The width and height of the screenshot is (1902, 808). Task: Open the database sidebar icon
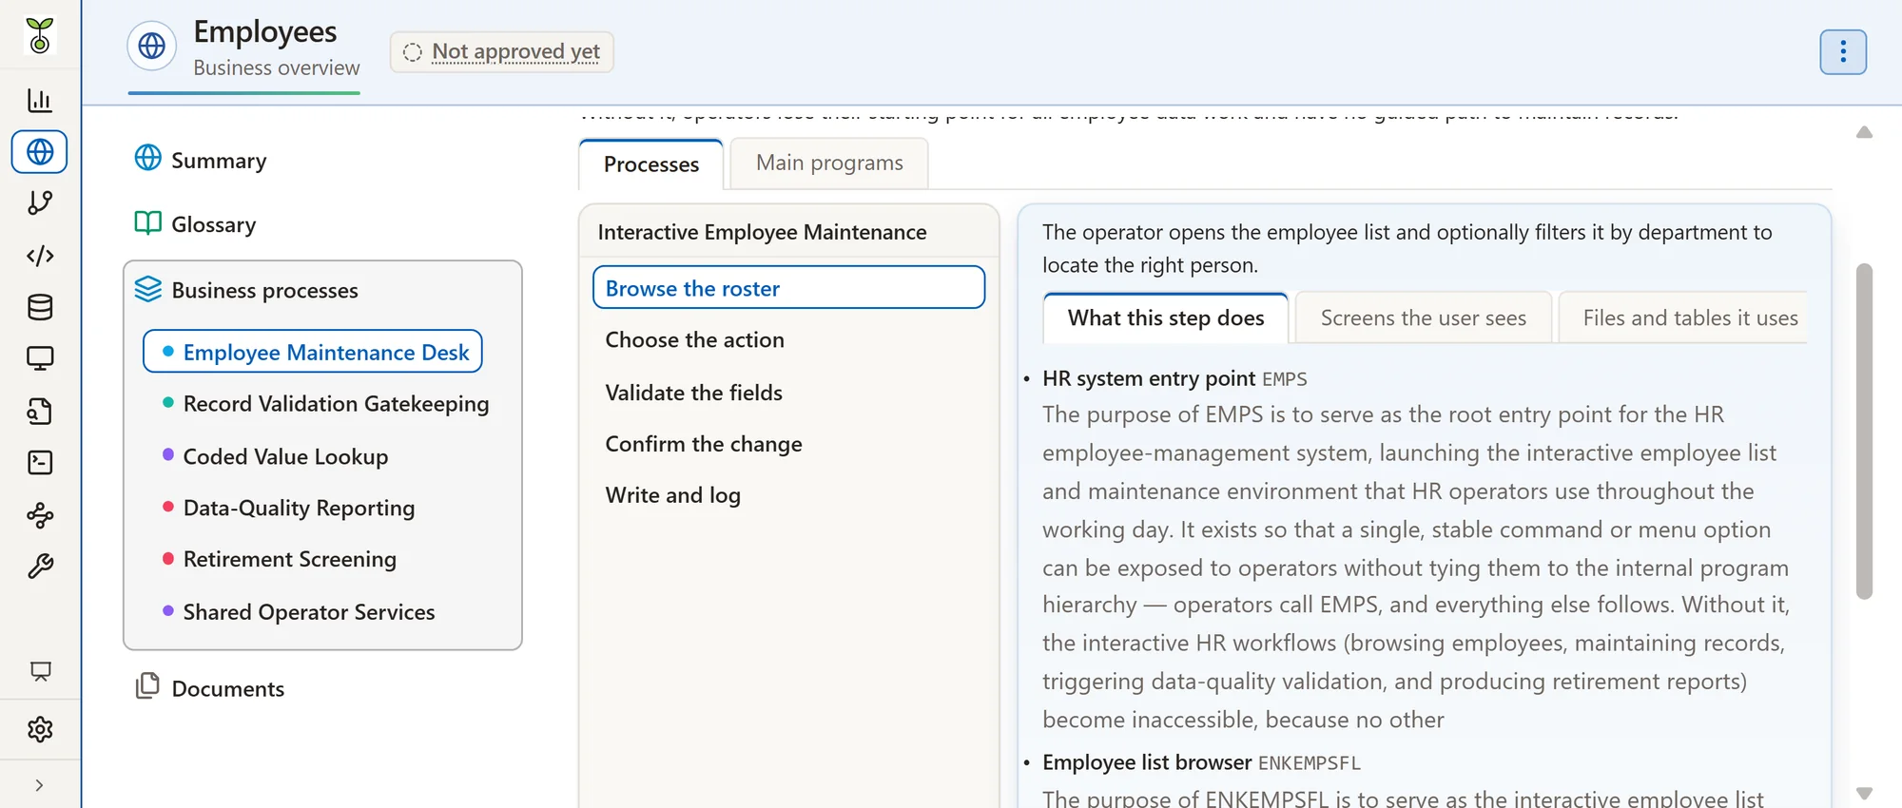[40, 307]
